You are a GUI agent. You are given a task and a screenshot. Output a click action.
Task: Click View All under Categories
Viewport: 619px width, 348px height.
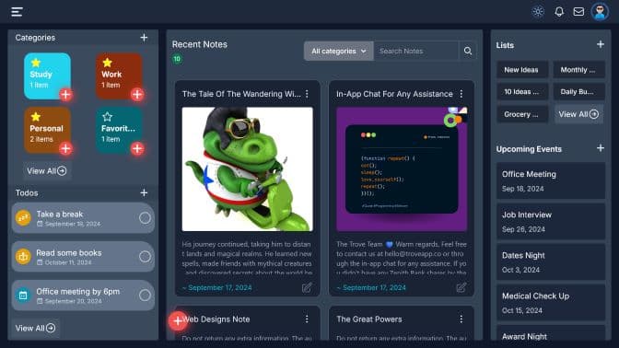pyautogui.click(x=47, y=171)
